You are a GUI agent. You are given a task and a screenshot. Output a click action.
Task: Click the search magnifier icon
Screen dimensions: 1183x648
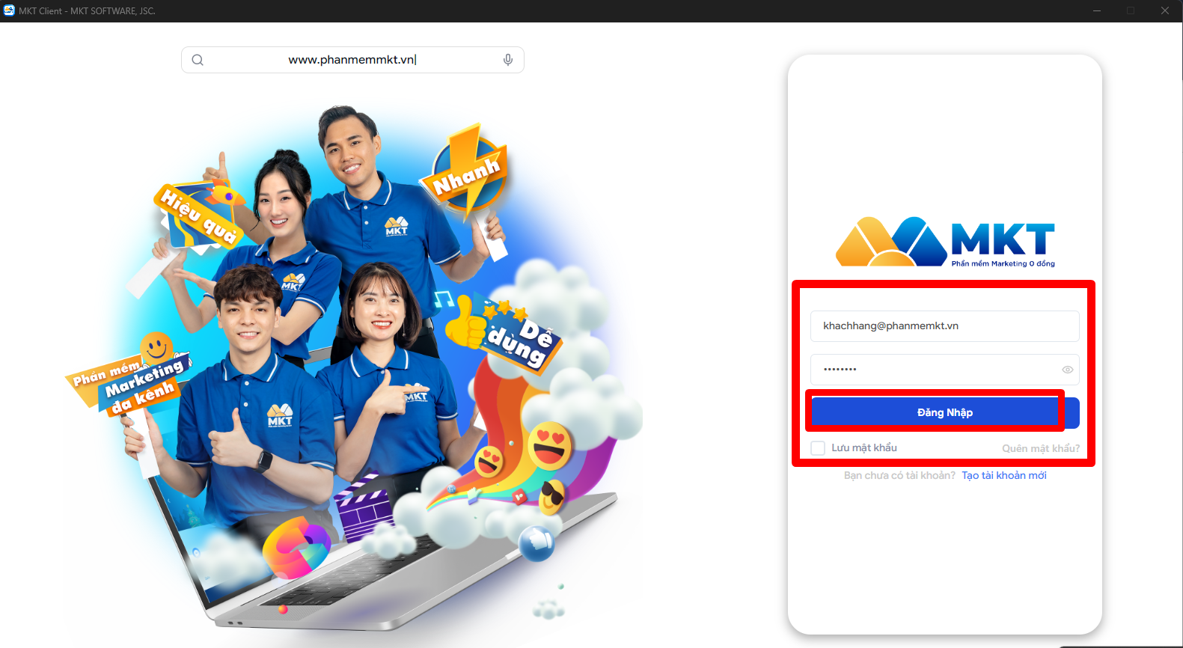(198, 60)
